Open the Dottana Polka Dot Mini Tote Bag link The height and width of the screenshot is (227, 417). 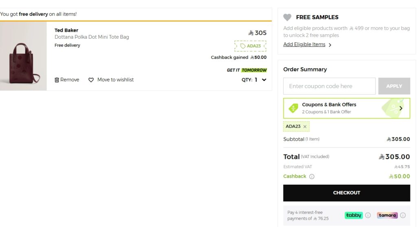(x=92, y=37)
